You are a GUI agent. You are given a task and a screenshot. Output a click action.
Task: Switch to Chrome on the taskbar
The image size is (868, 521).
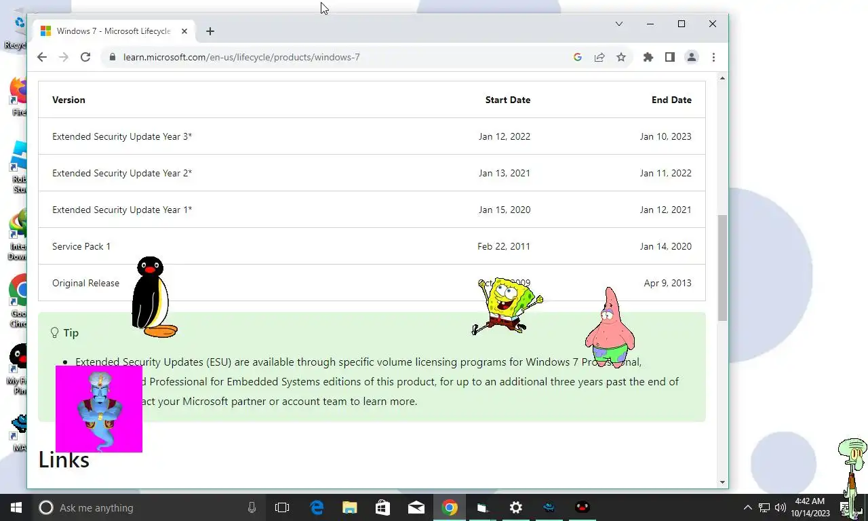pos(450,507)
